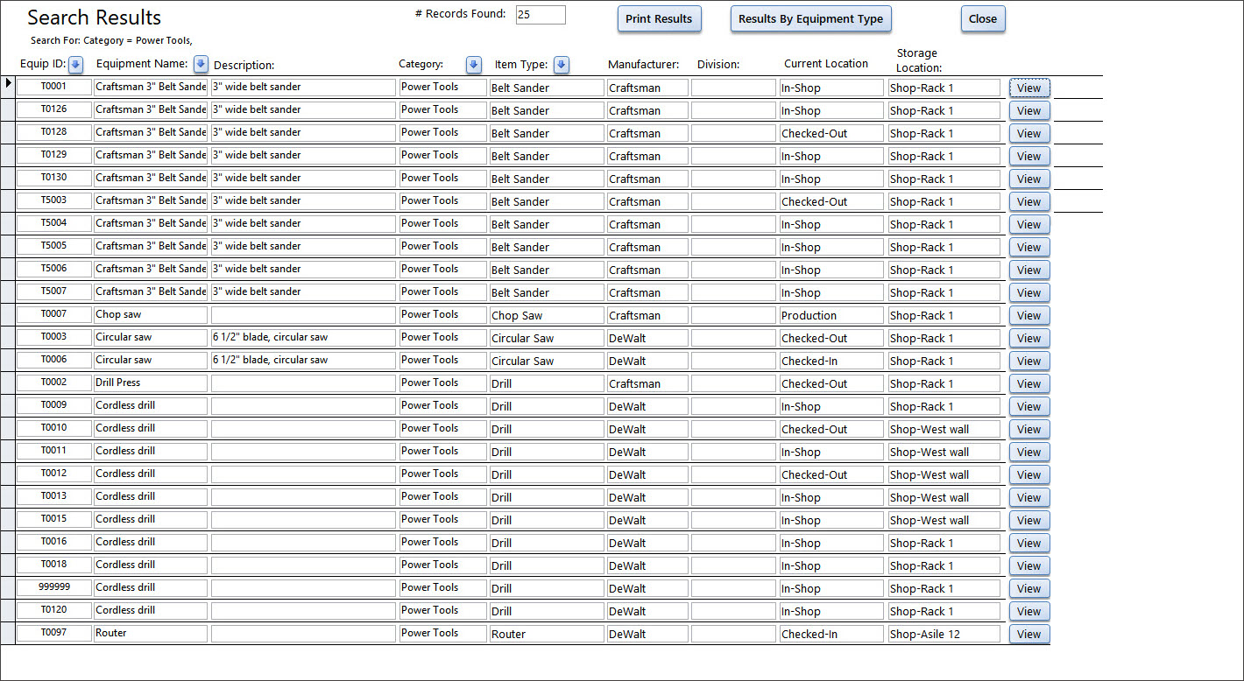Image resolution: width=1244 pixels, height=681 pixels.
Task: Click Checked-Out location for row T0012
Action: pyautogui.click(x=831, y=474)
